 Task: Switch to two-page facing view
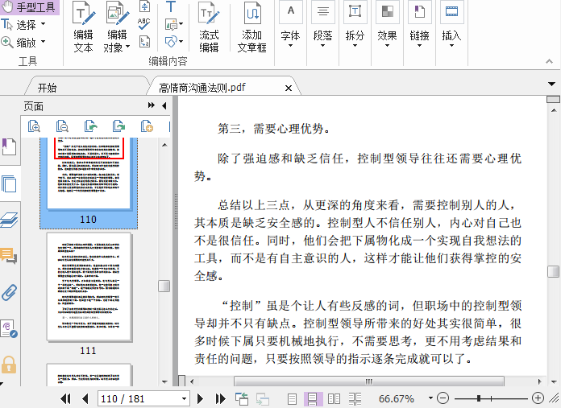coord(334,398)
